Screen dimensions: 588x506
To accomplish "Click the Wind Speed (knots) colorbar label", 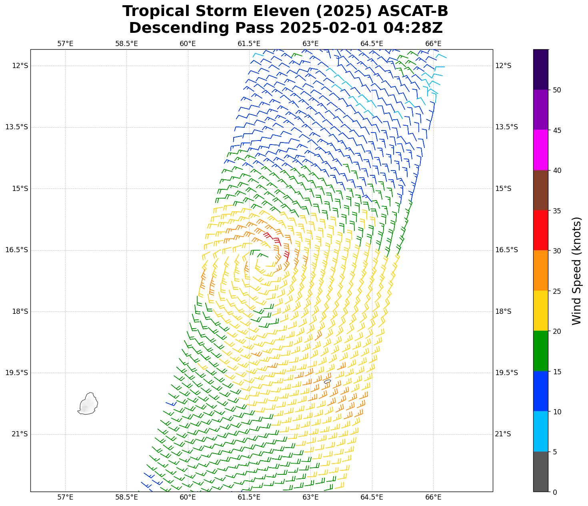I will click(x=576, y=271).
